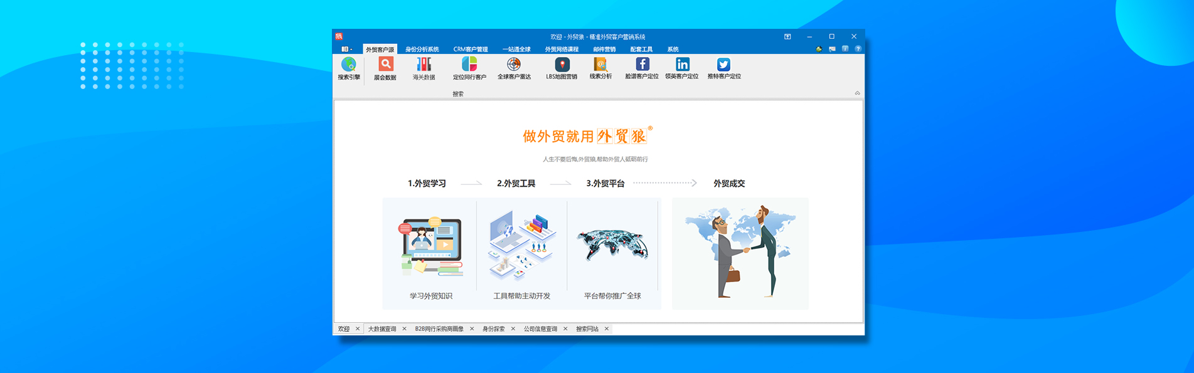Close the 搜索网站 document tab
The width and height of the screenshot is (1194, 373).
(607, 329)
